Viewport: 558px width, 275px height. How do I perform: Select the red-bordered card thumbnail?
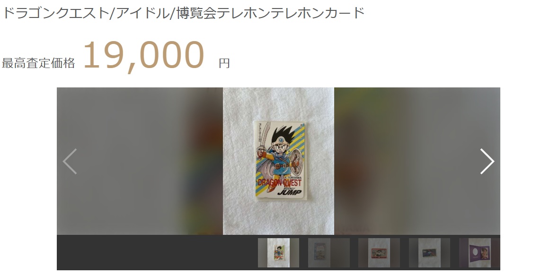(379, 253)
